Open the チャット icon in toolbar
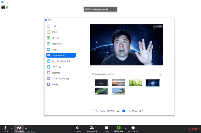Viewport: 201px width, 133px height. pyautogui.click(x=107, y=128)
